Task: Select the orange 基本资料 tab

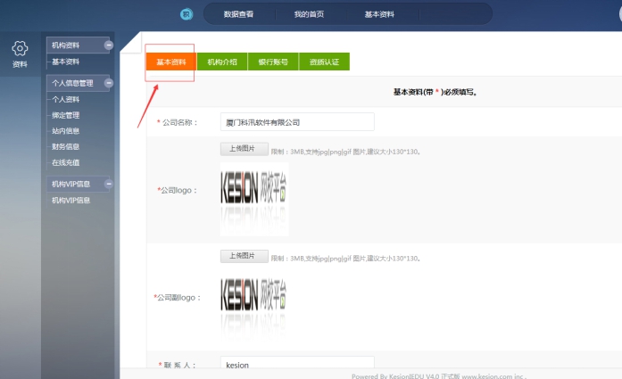Action: (170, 62)
